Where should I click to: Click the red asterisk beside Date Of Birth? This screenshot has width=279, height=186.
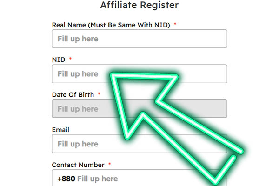(99, 94)
